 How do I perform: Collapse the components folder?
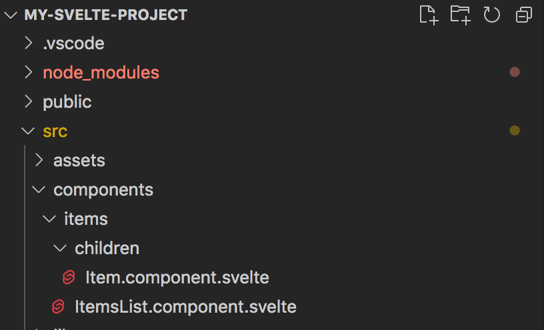(x=39, y=190)
